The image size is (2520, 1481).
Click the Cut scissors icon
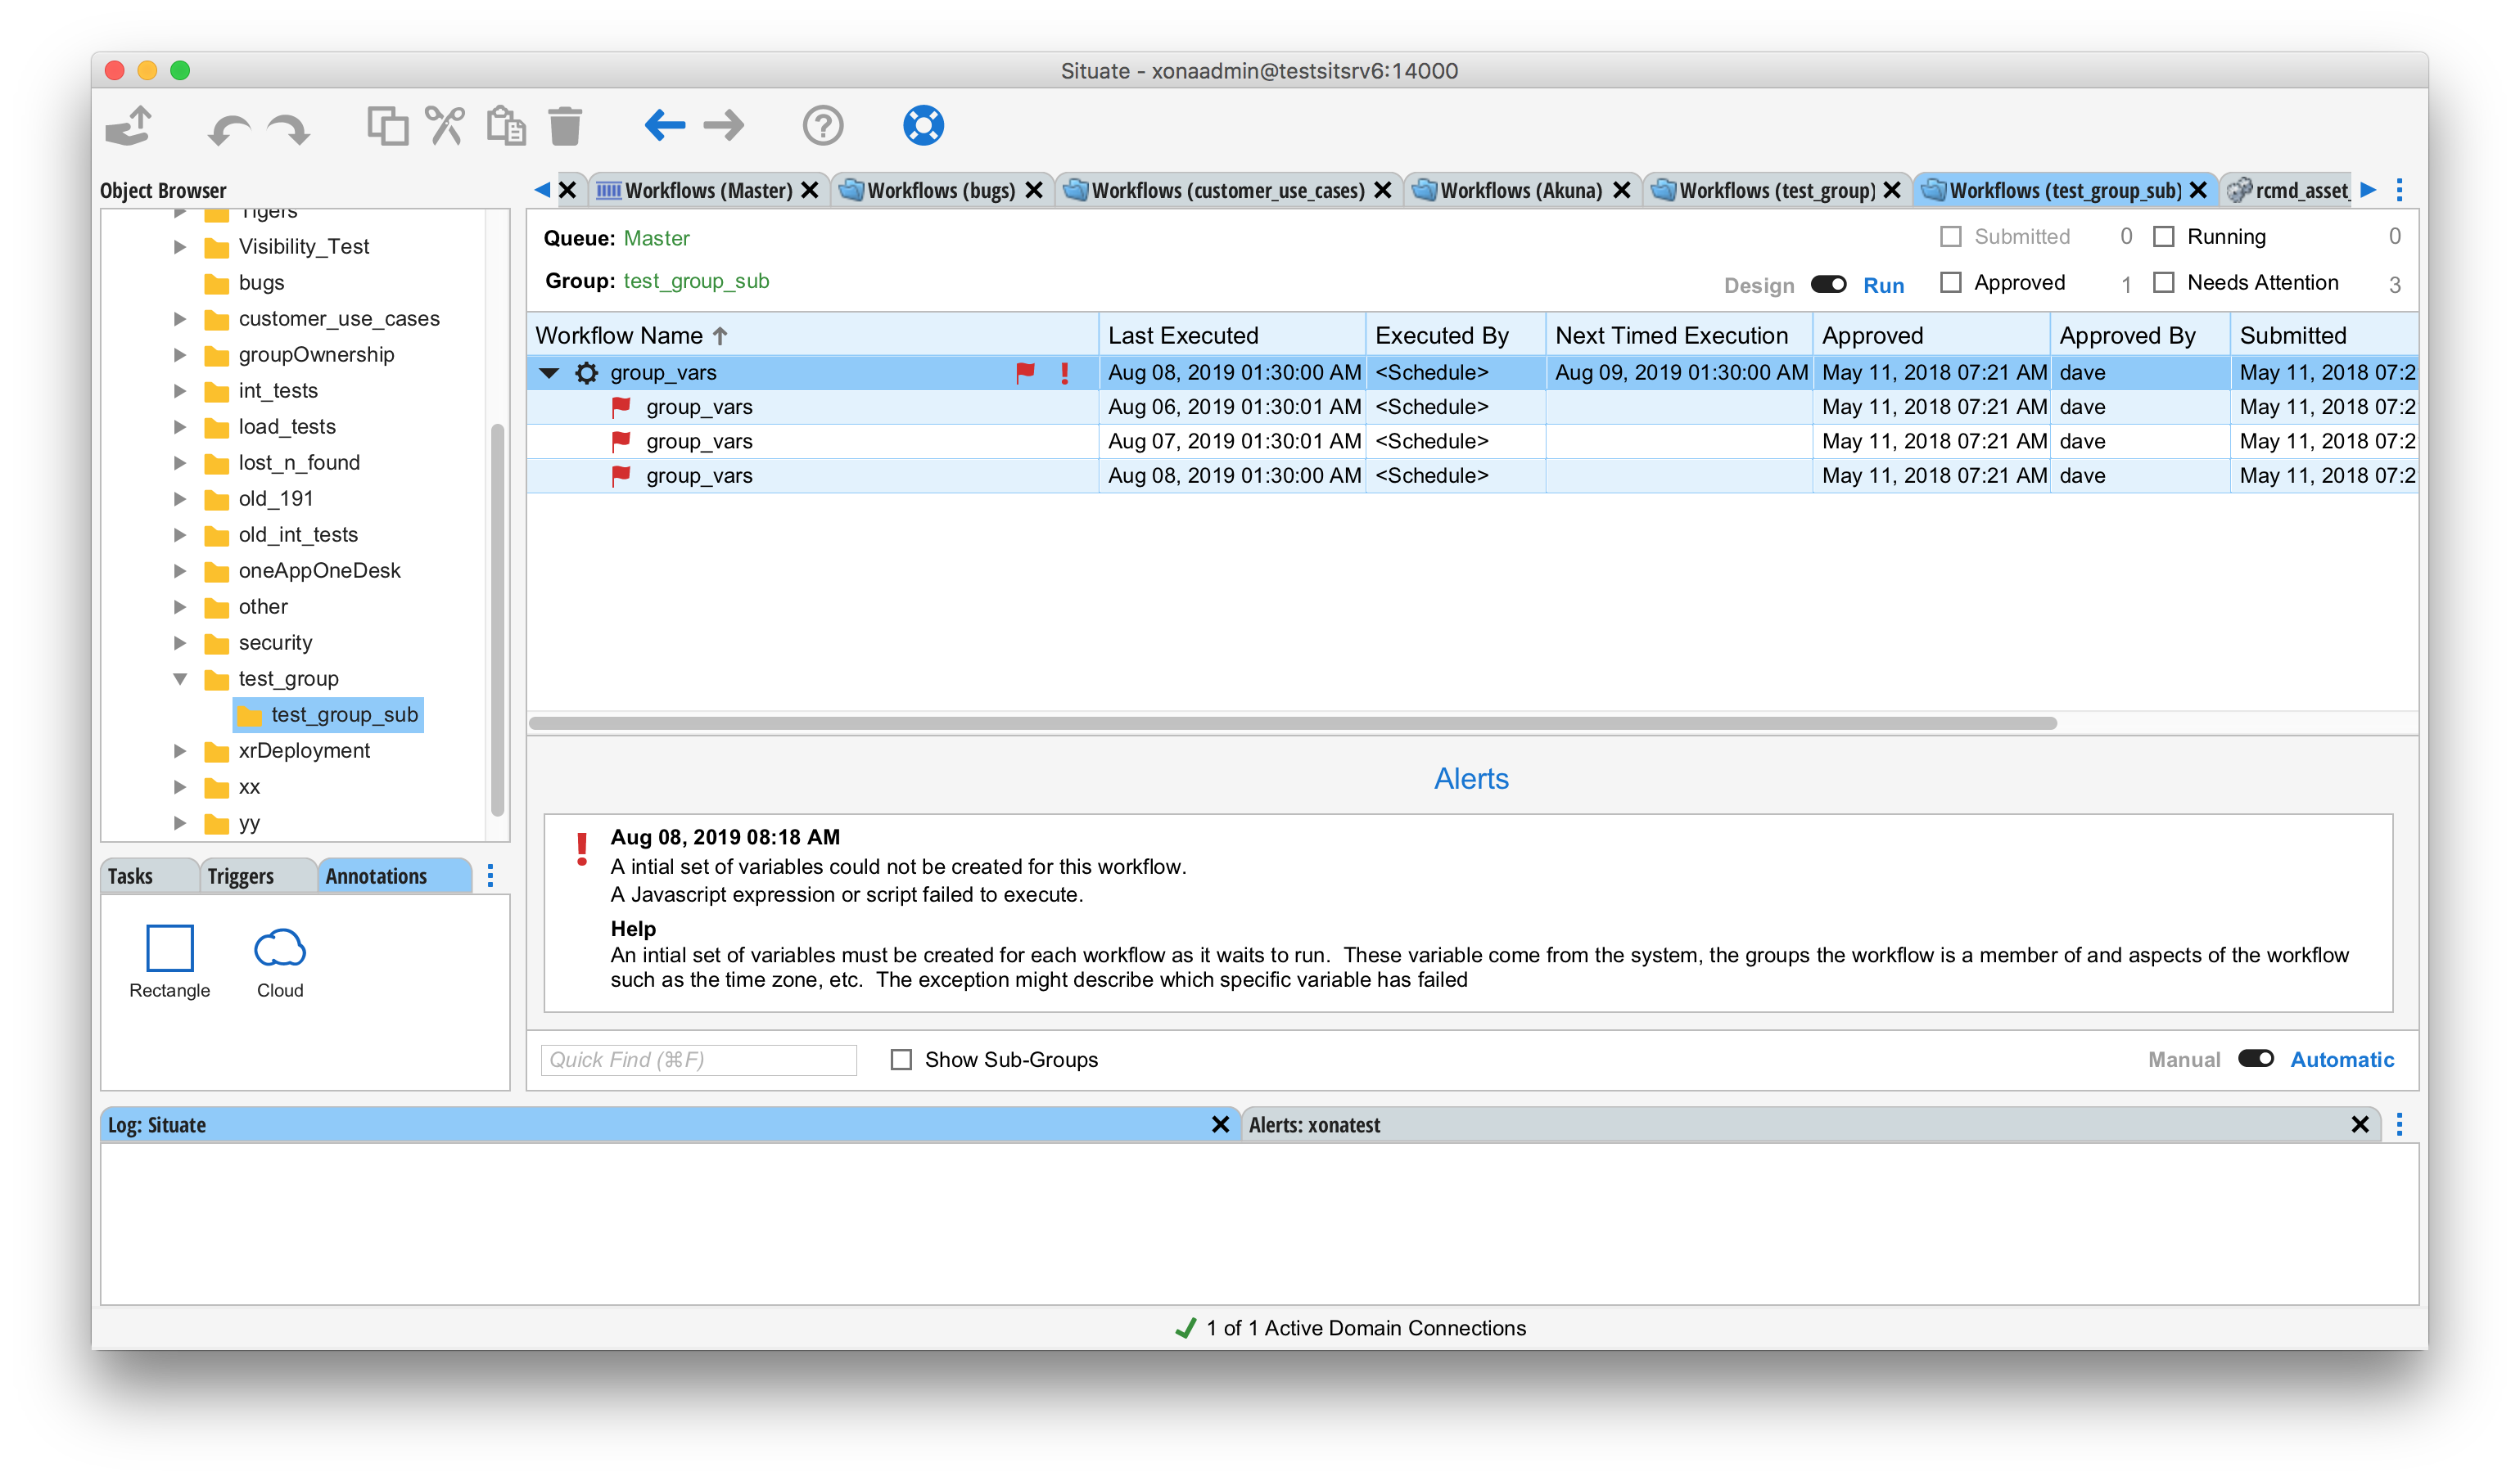pos(445,126)
